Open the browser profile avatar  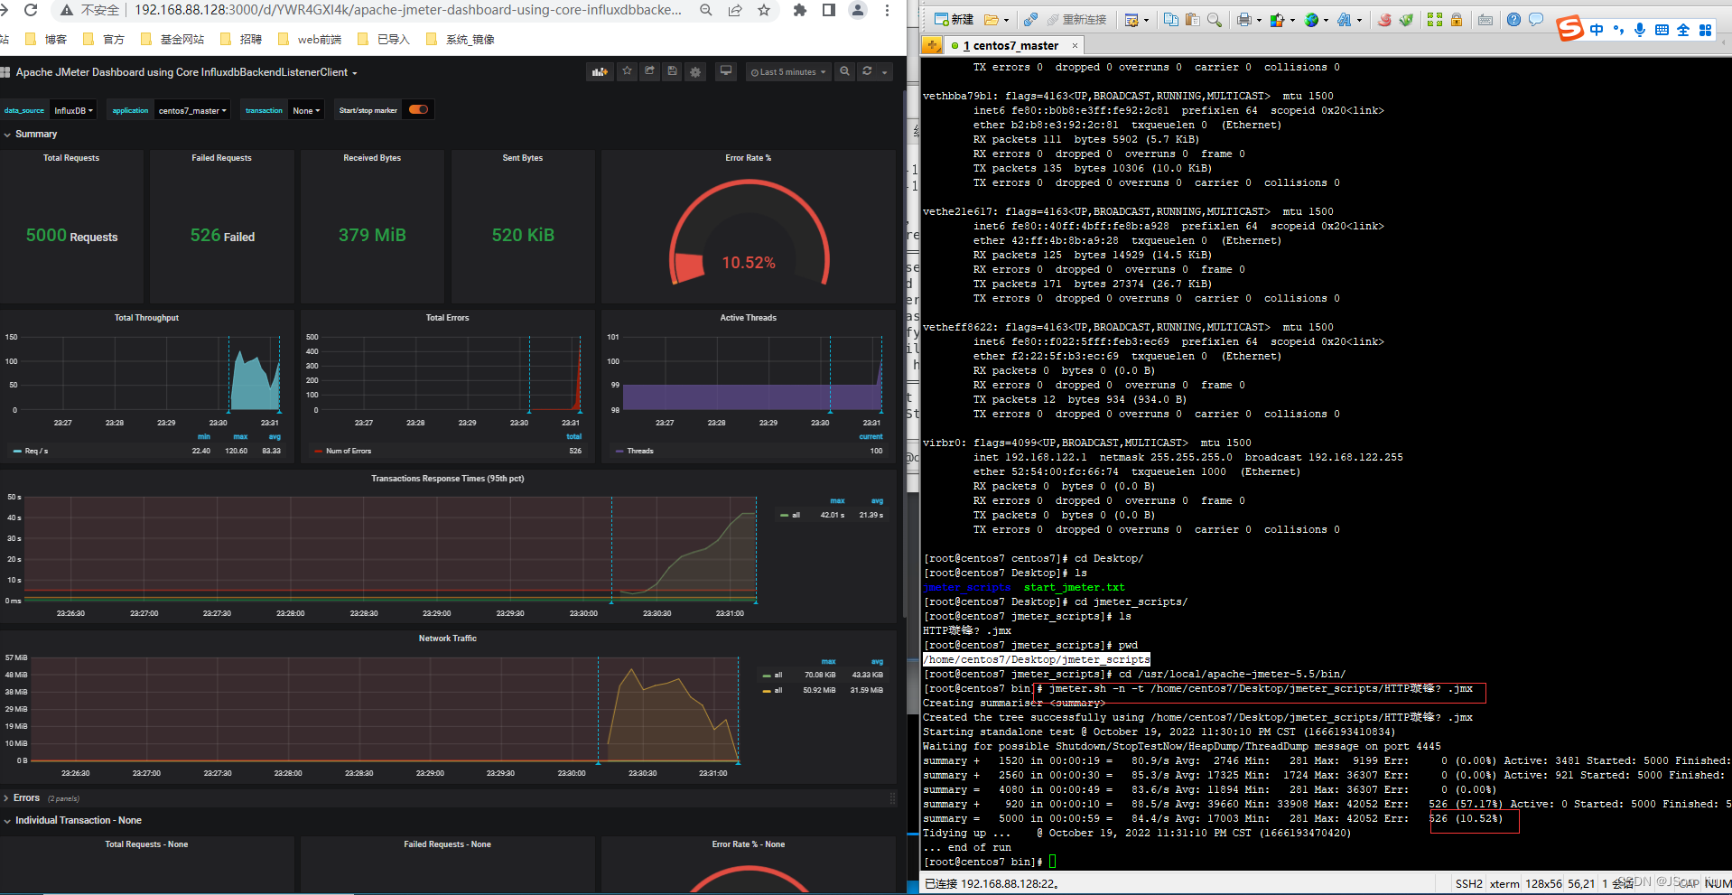click(x=858, y=10)
